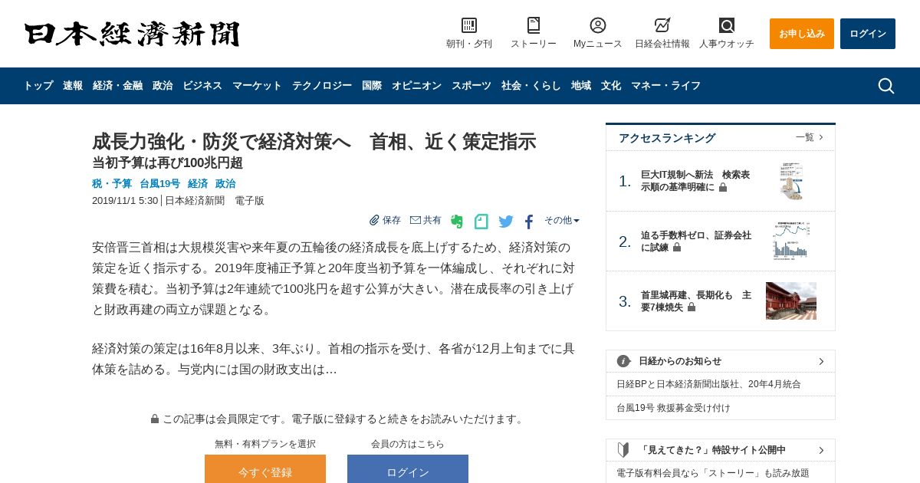Viewport: 920px width, 483px height.
Task: Open the マネー・ライフ menu item
Action: click(x=665, y=86)
